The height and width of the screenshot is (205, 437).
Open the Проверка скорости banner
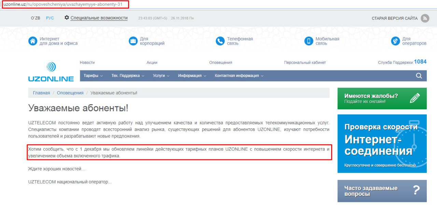(x=382, y=144)
